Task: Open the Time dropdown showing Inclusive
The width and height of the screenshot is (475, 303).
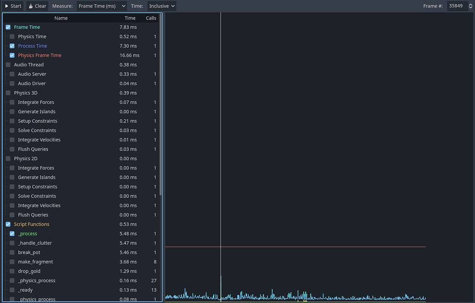Action: click(162, 6)
